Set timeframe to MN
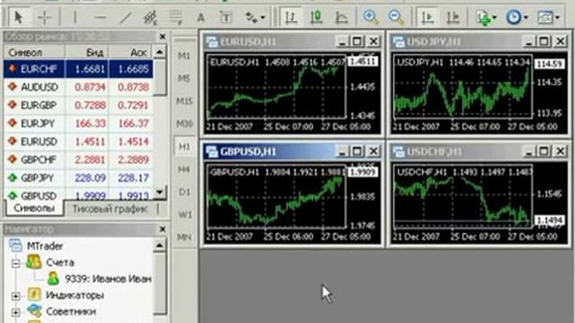The height and width of the screenshot is (323, 575). point(184,237)
